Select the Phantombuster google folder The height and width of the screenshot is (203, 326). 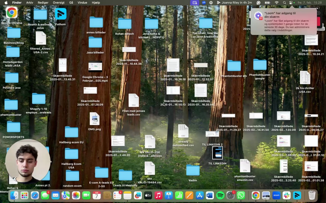pos(260,65)
